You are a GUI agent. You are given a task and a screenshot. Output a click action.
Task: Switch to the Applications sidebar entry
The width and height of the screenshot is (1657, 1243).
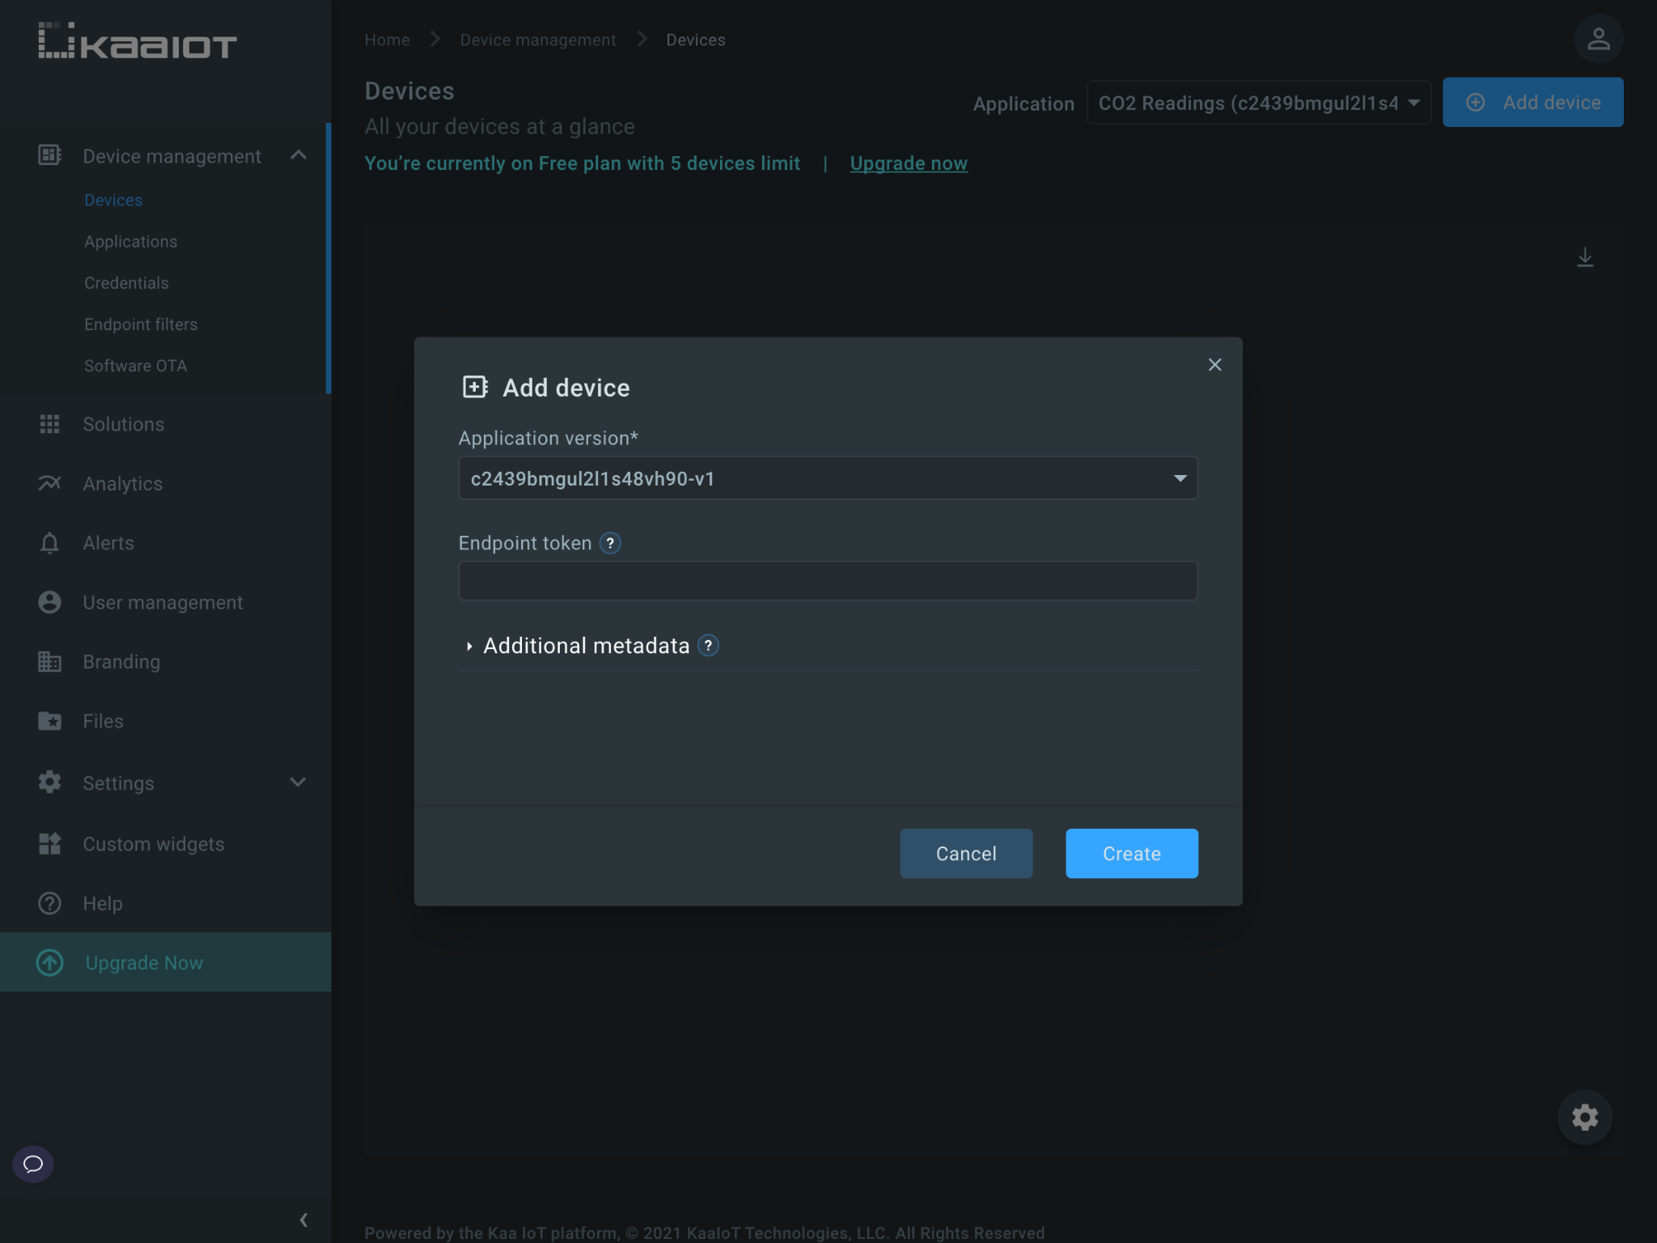130,241
